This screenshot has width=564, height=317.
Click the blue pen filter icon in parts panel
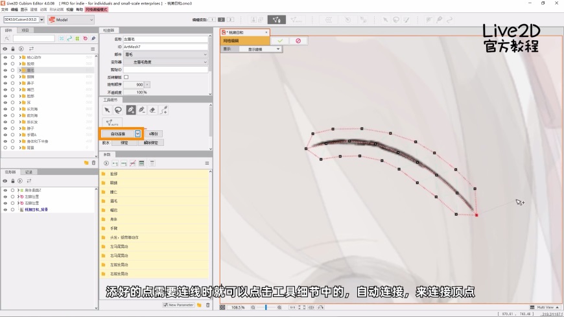coord(93,38)
